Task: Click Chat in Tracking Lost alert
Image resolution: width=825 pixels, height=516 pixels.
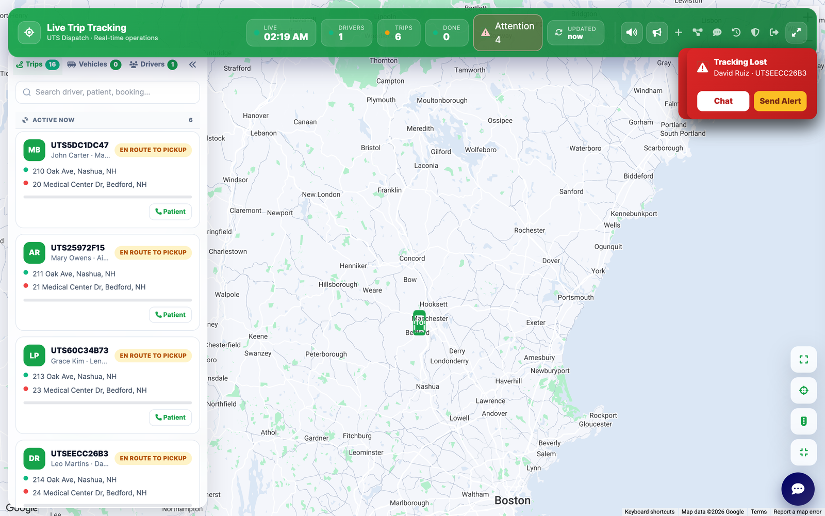Action: pyautogui.click(x=723, y=101)
